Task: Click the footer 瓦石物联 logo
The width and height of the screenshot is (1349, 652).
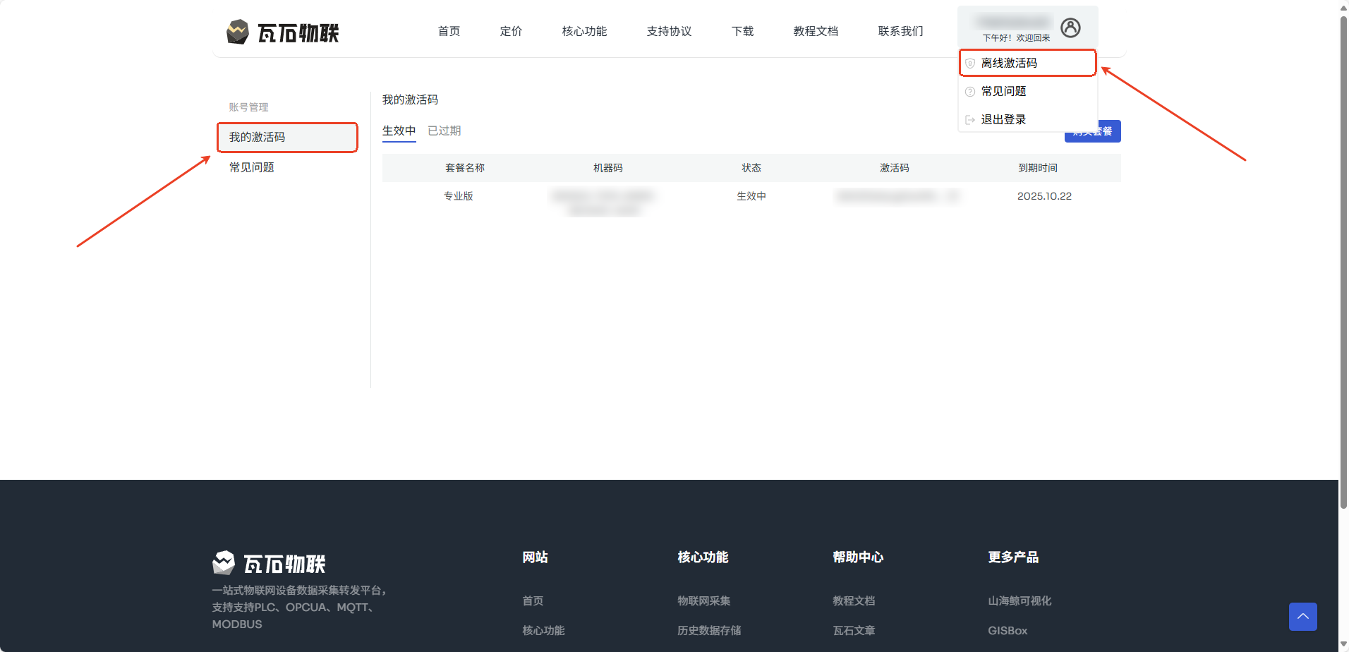Action: [x=269, y=563]
